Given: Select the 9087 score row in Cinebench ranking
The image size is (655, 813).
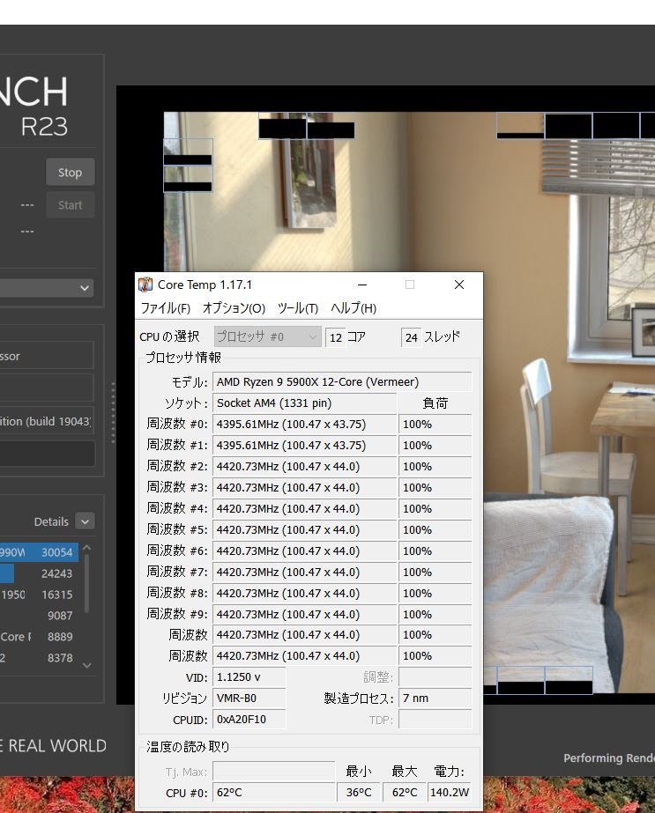Looking at the screenshot, I should pyautogui.click(x=40, y=616).
